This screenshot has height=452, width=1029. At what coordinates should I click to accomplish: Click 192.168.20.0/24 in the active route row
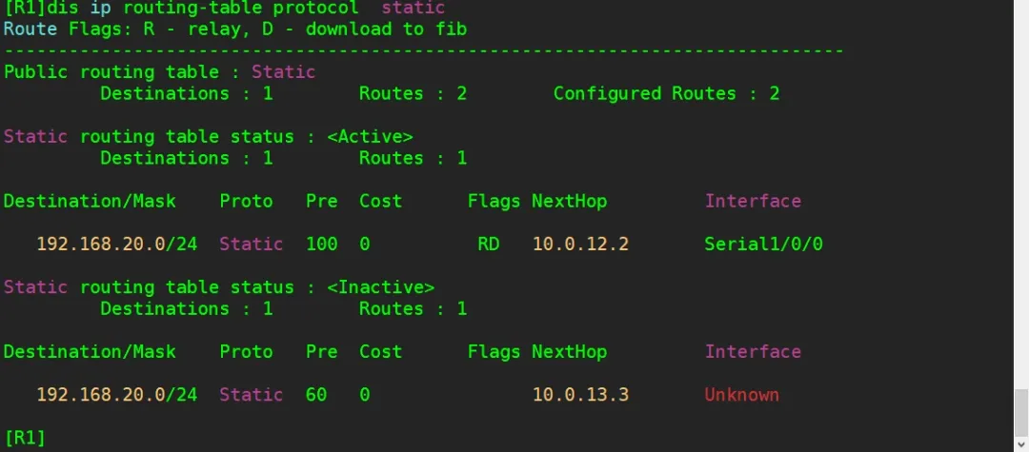(x=116, y=244)
